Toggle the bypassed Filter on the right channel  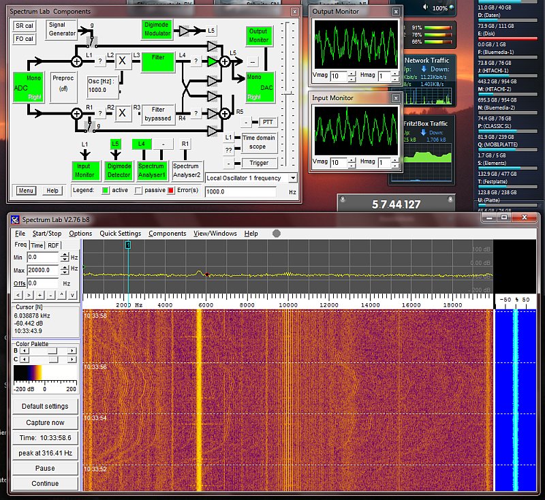pyautogui.click(x=158, y=113)
